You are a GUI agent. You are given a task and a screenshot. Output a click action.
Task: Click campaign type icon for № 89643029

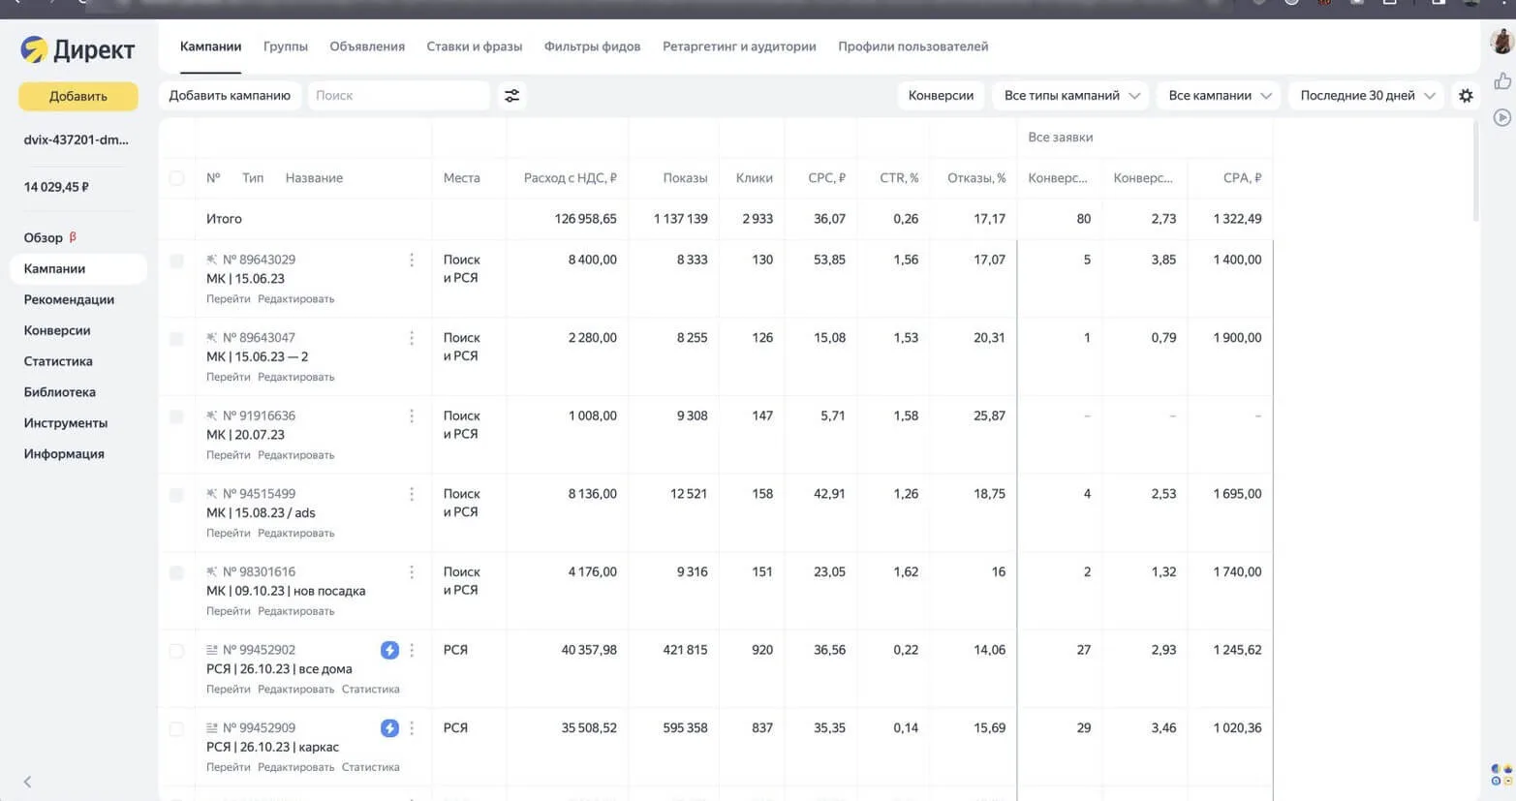point(211,260)
